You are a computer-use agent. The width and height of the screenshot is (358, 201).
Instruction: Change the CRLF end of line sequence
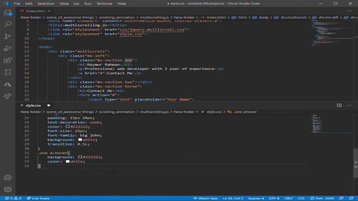coord(289,198)
